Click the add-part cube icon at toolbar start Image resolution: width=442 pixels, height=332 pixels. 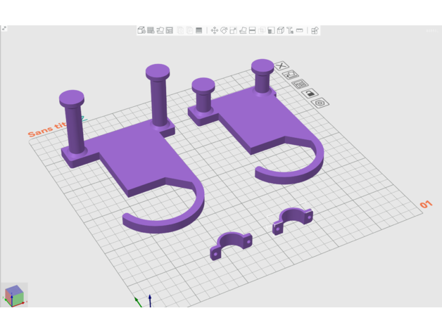pos(141,31)
